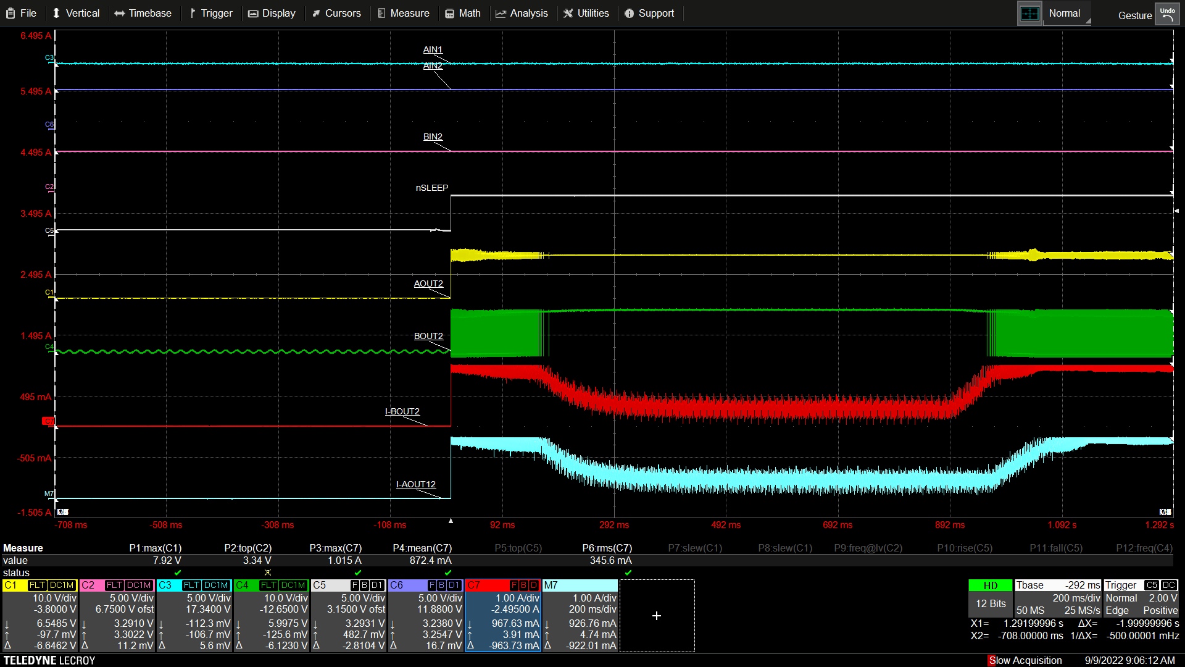Open the Trigger descriptor box
Screen dimensions: 1185x667
[x=1141, y=598]
